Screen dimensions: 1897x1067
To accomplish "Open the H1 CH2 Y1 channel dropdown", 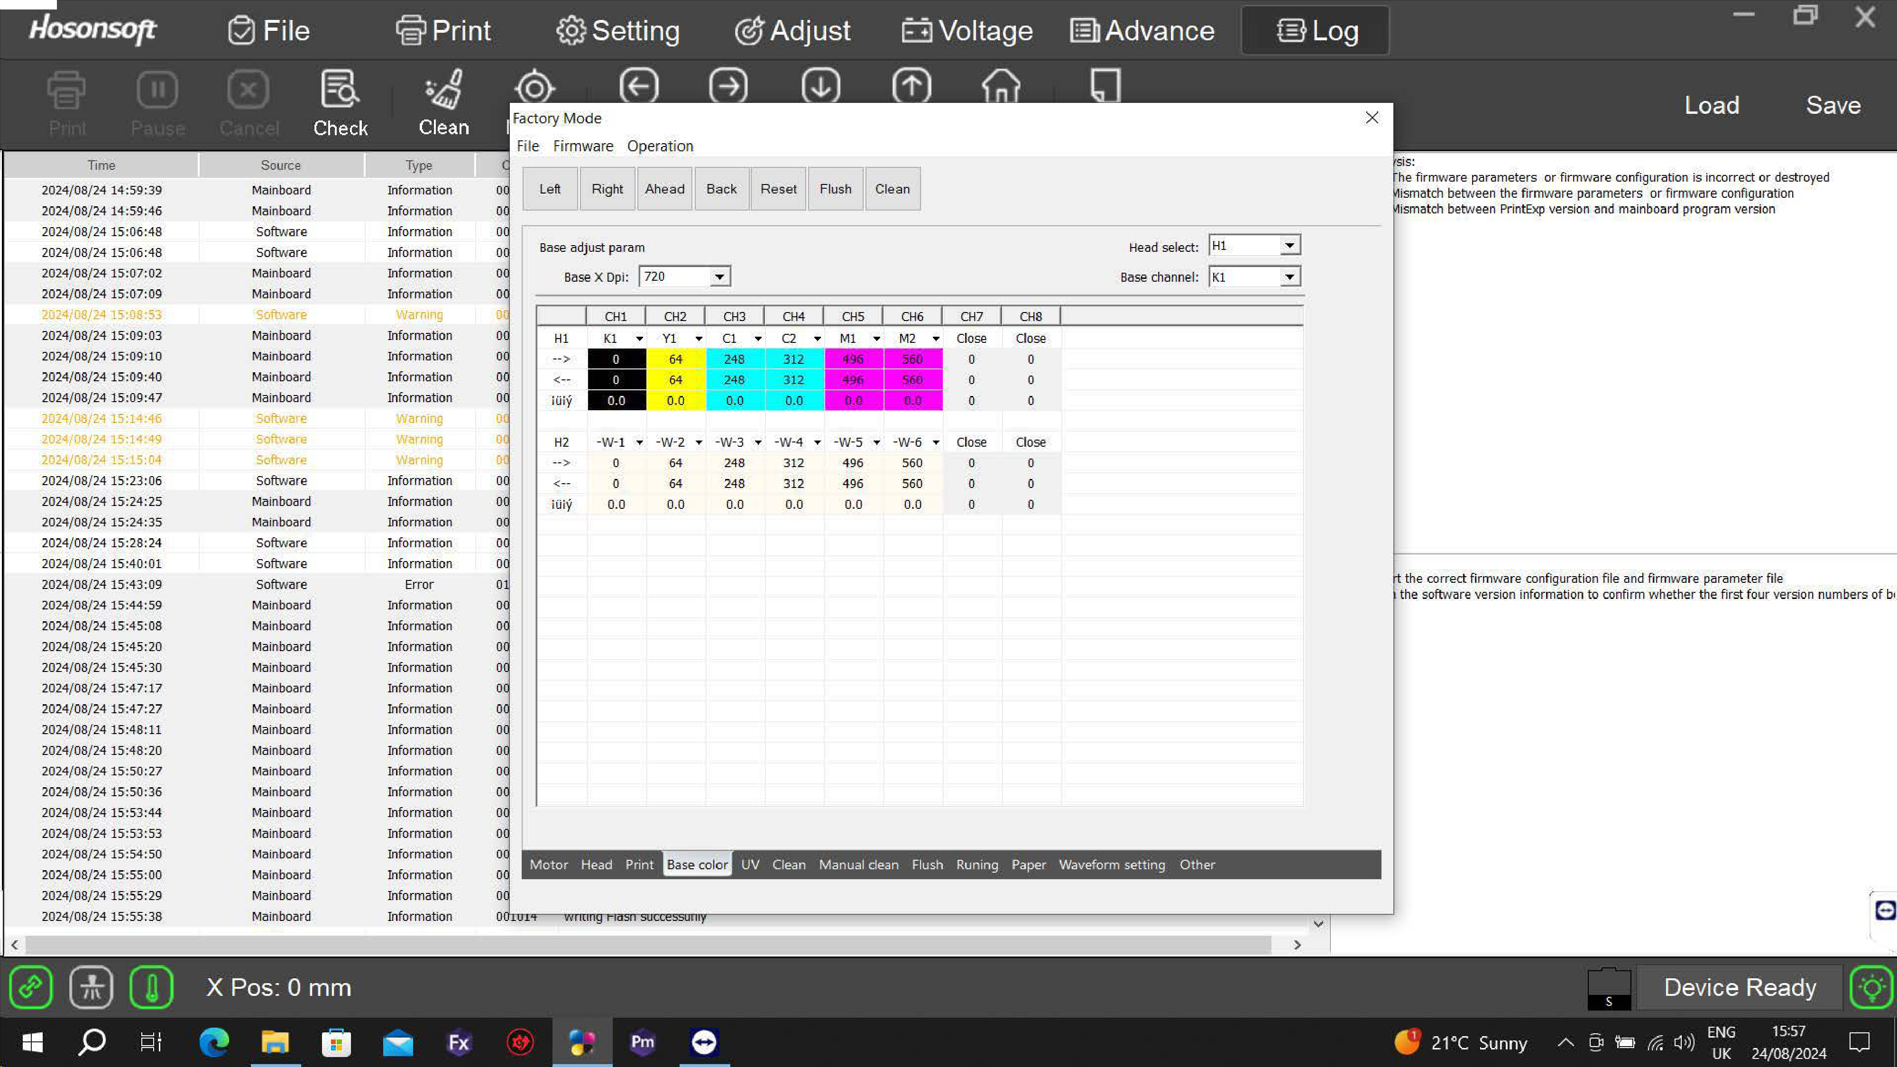I will point(697,339).
